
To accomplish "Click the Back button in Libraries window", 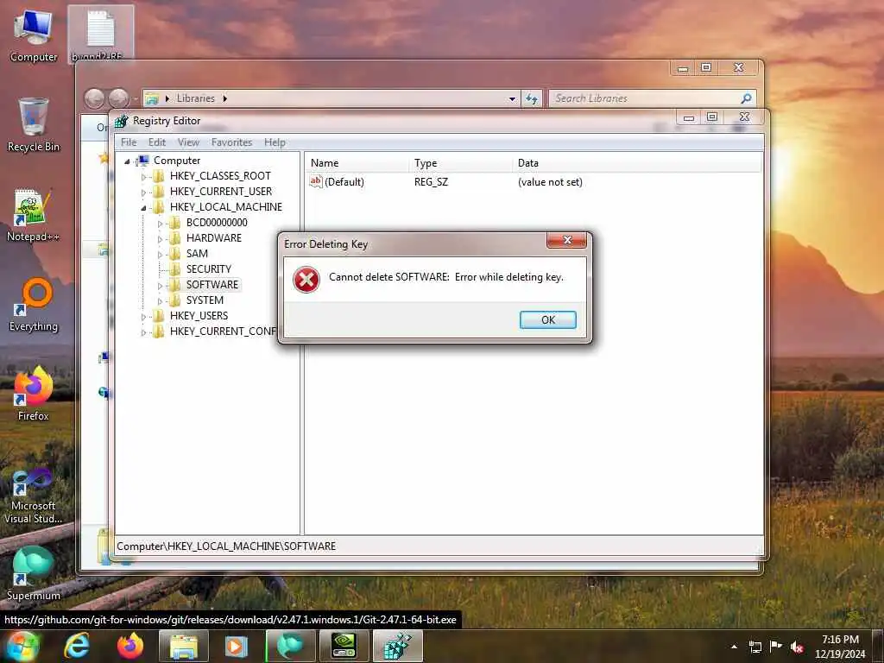I will pyautogui.click(x=94, y=98).
